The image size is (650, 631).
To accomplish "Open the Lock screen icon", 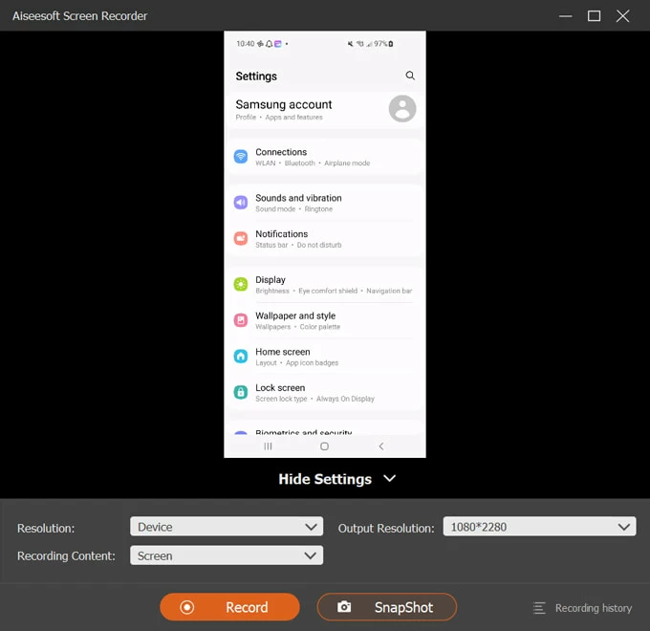I will click(x=241, y=392).
